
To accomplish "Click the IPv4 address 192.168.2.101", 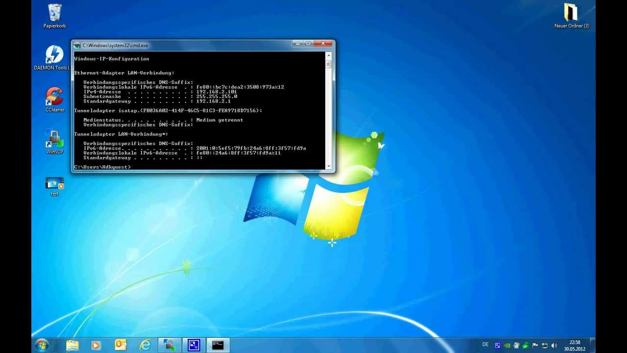I will [217, 92].
